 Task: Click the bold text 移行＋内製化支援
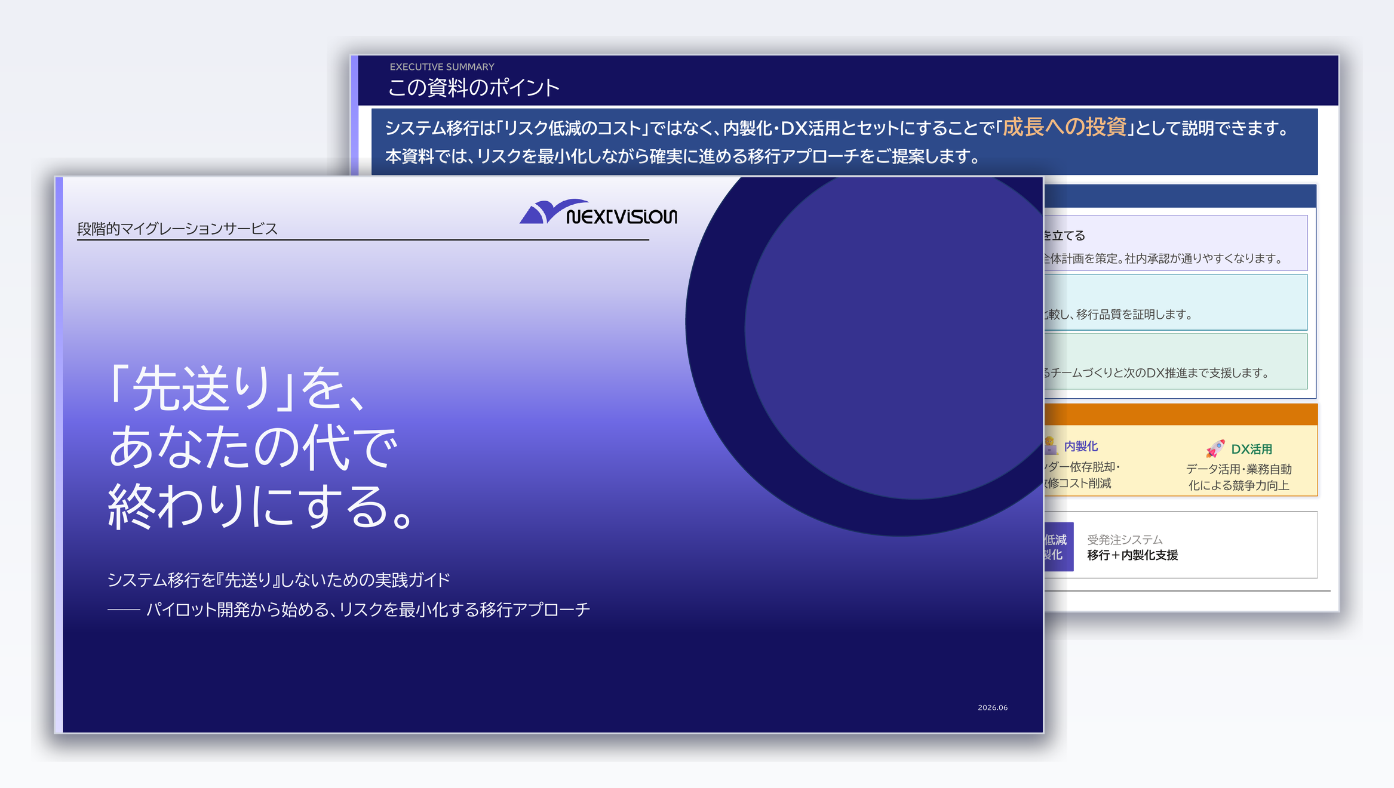coord(1132,555)
